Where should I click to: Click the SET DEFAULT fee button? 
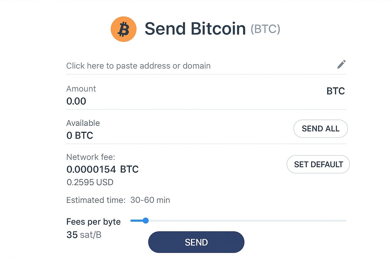(318, 164)
